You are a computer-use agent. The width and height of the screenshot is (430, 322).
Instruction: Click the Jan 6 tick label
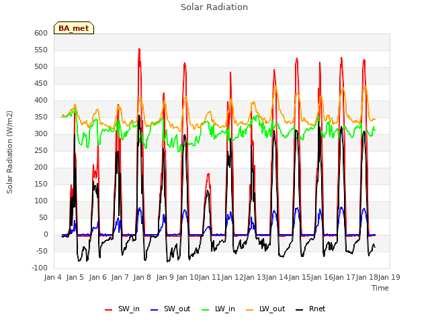[97, 277]
